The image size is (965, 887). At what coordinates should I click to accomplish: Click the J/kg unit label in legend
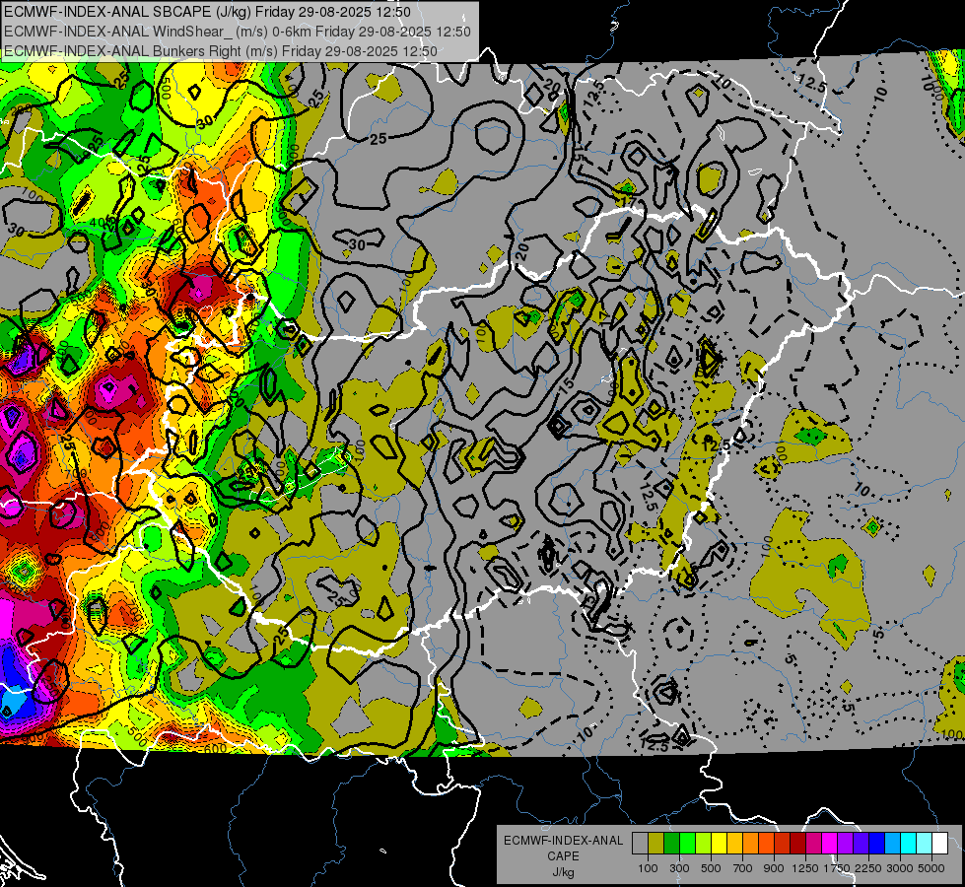click(563, 872)
